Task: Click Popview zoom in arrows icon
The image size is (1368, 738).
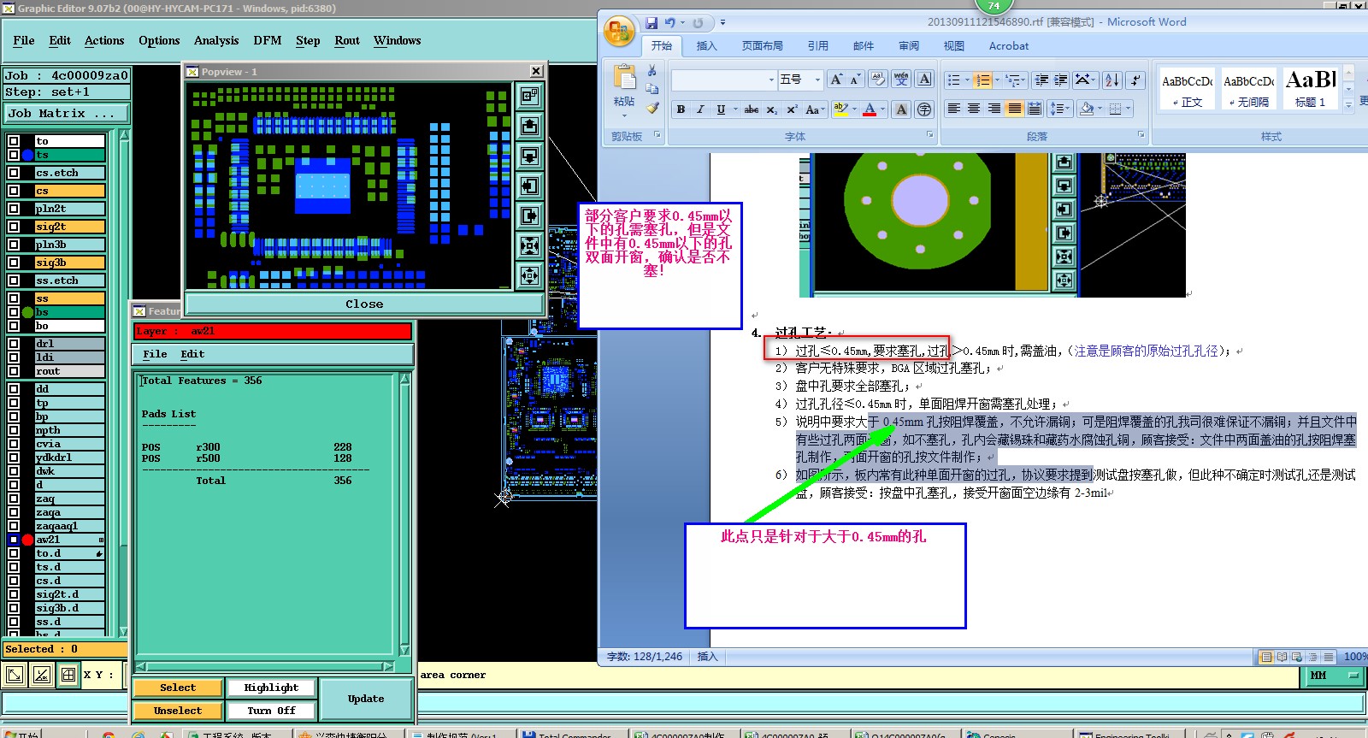Action: click(x=529, y=246)
